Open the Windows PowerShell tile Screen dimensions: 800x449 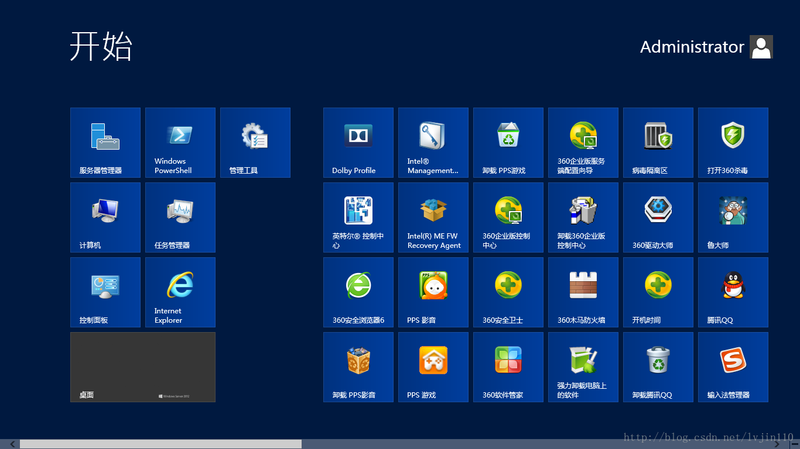click(180, 143)
